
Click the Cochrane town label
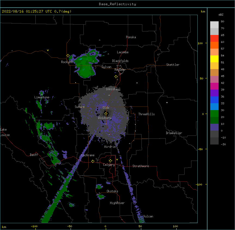pyautogui.click(x=88, y=155)
